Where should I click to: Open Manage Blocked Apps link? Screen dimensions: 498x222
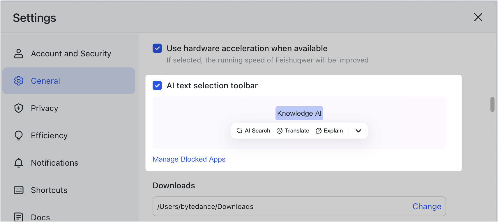tap(189, 159)
